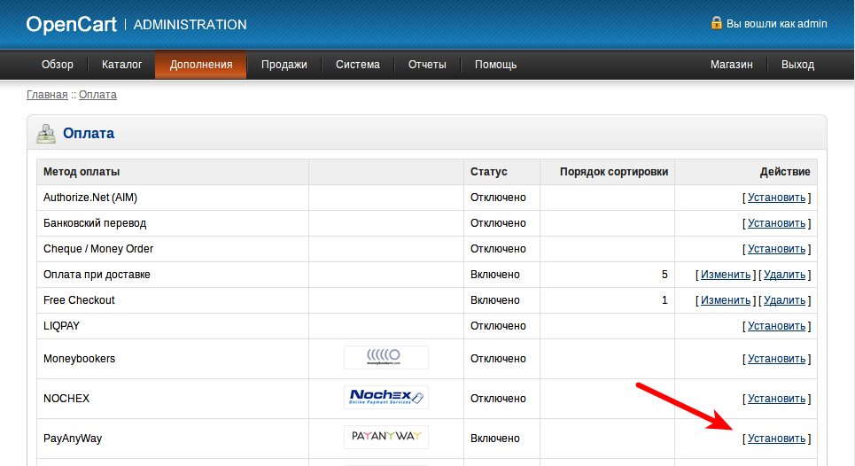
Task: Click Удалить for Оплата при доставке
Action: point(785,274)
